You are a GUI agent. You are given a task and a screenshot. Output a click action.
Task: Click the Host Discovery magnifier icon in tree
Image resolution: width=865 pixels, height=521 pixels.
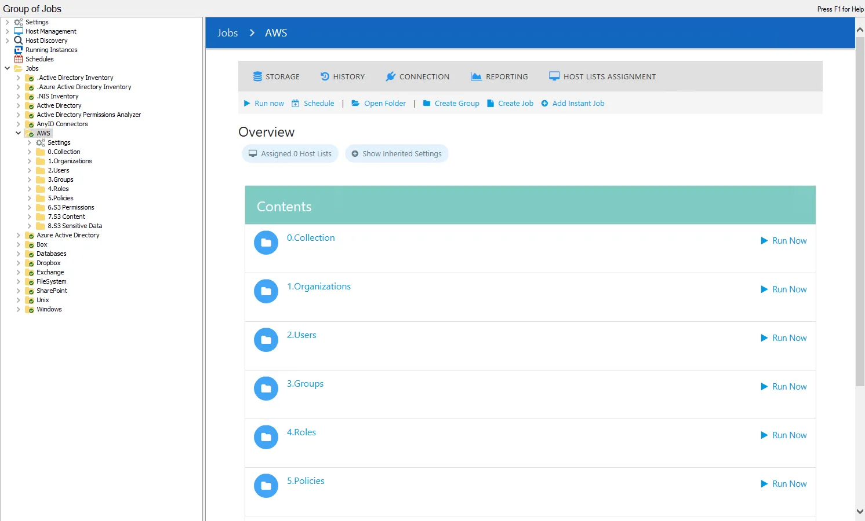19,41
